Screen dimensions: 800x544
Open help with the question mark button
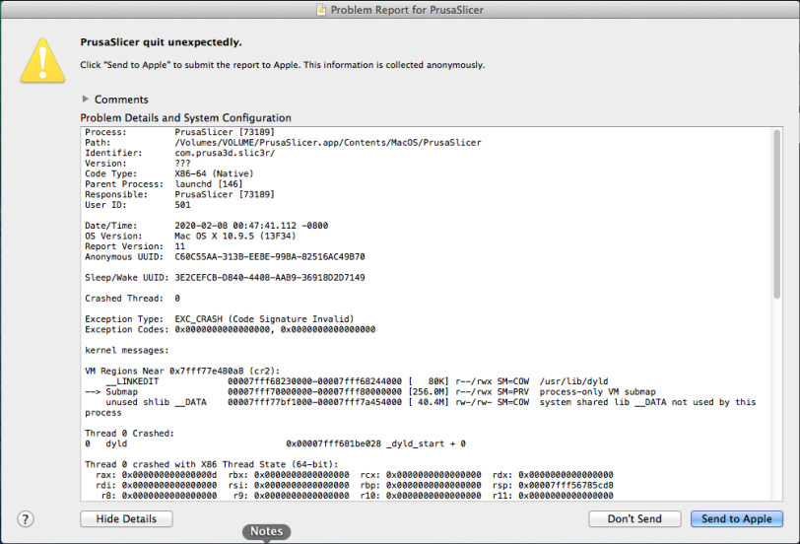tap(26, 519)
